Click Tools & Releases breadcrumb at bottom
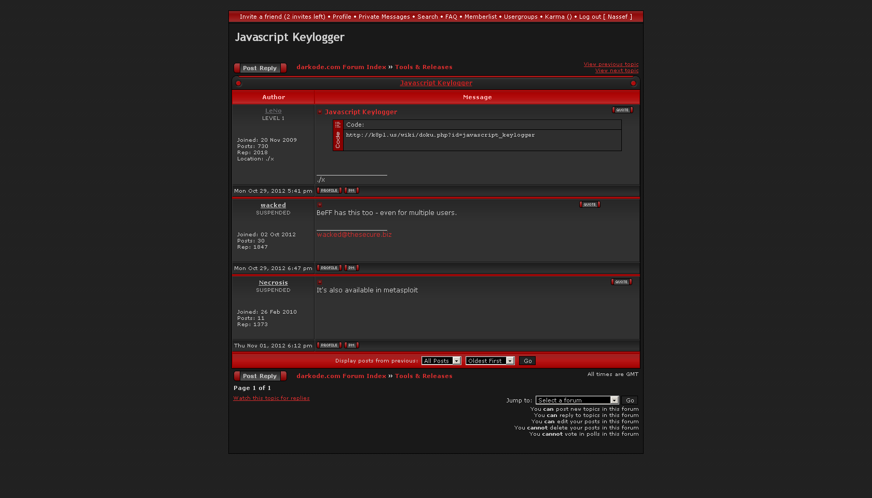Screen dimensions: 872x498 tap(424, 376)
